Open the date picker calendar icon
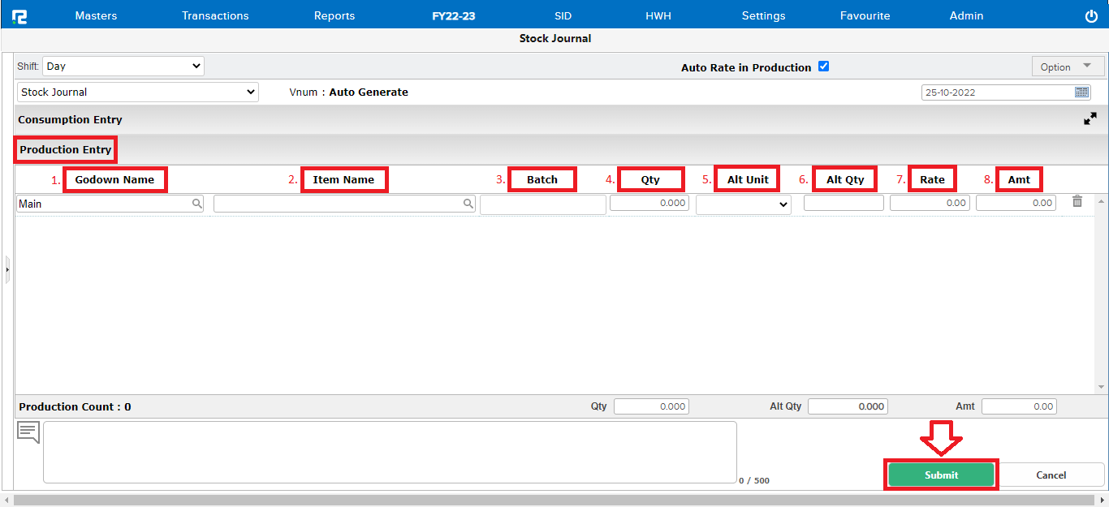This screenshot has height=507, width=1109. (1081, 92)
